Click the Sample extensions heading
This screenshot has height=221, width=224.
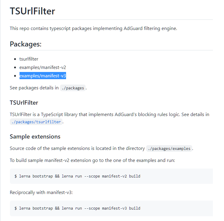[x=35, y=137]
